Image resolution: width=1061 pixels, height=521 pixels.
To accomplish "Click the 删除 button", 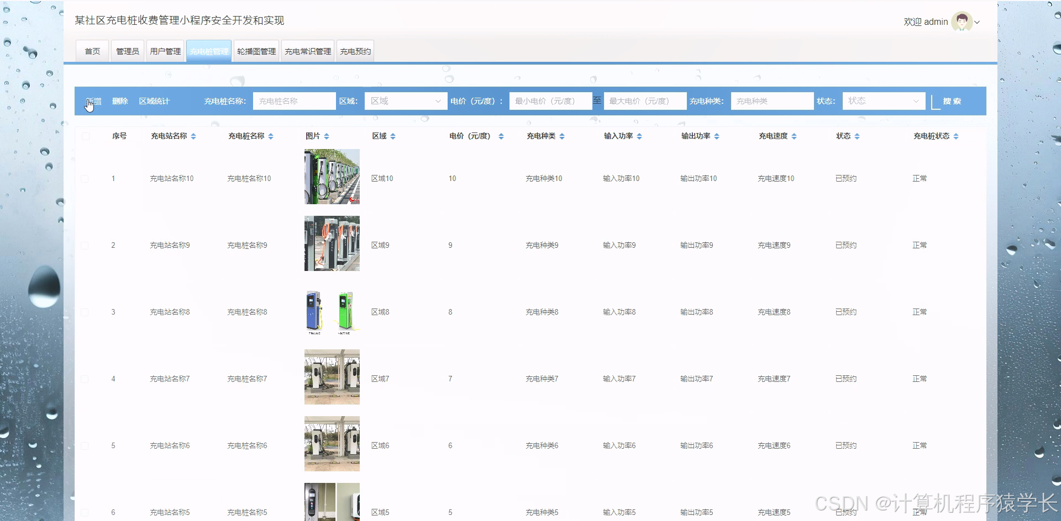I will tap(120, 102).
